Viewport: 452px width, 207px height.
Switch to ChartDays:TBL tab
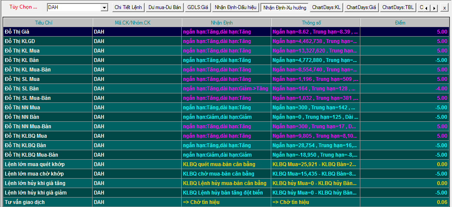[x=397, y=7]
